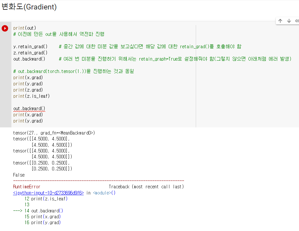
Task: Click the 변화도(Gradient) heading
Action: [29, 7]
